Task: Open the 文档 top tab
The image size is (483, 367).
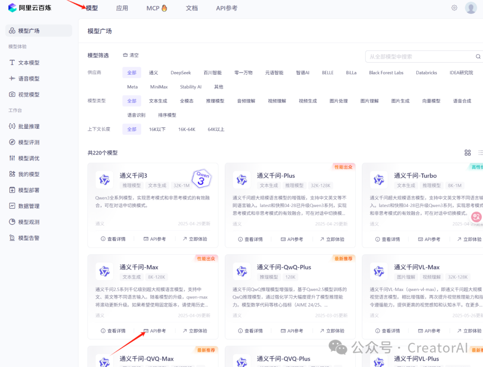Action: click(191, 8)
